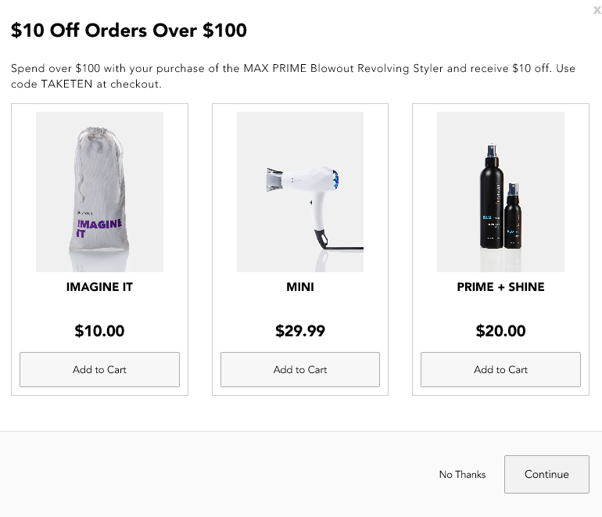Decline the offer with No Thanks
The height and width of the screenshot is (517, 602).
tap(462, 475)
